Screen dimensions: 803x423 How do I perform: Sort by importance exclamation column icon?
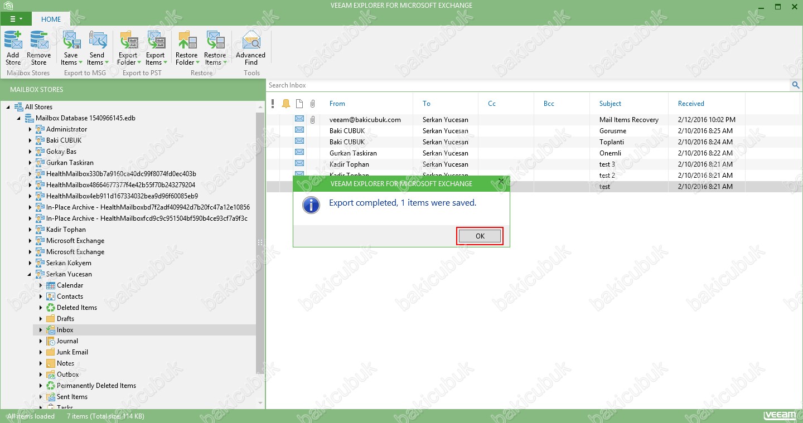coord(273,104)
